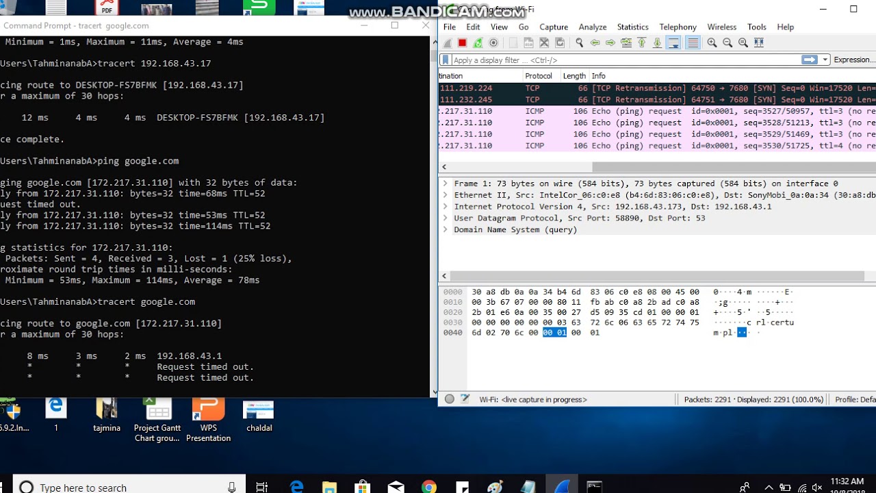Open capture options gear icon
876x493 pixels.
[x=493, y=42]
